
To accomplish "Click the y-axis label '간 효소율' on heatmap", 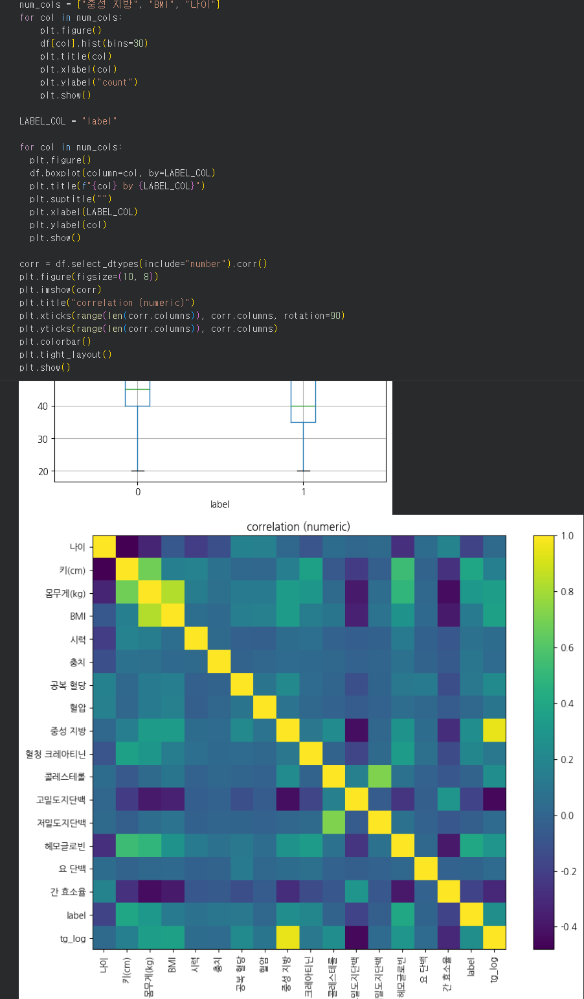I will (68, 893).
